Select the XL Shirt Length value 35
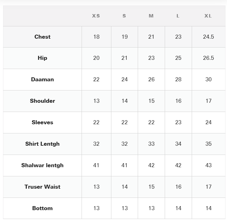227x223 pixels. (208, 144)
